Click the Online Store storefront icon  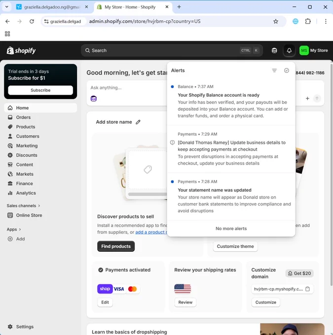point(10,215)
